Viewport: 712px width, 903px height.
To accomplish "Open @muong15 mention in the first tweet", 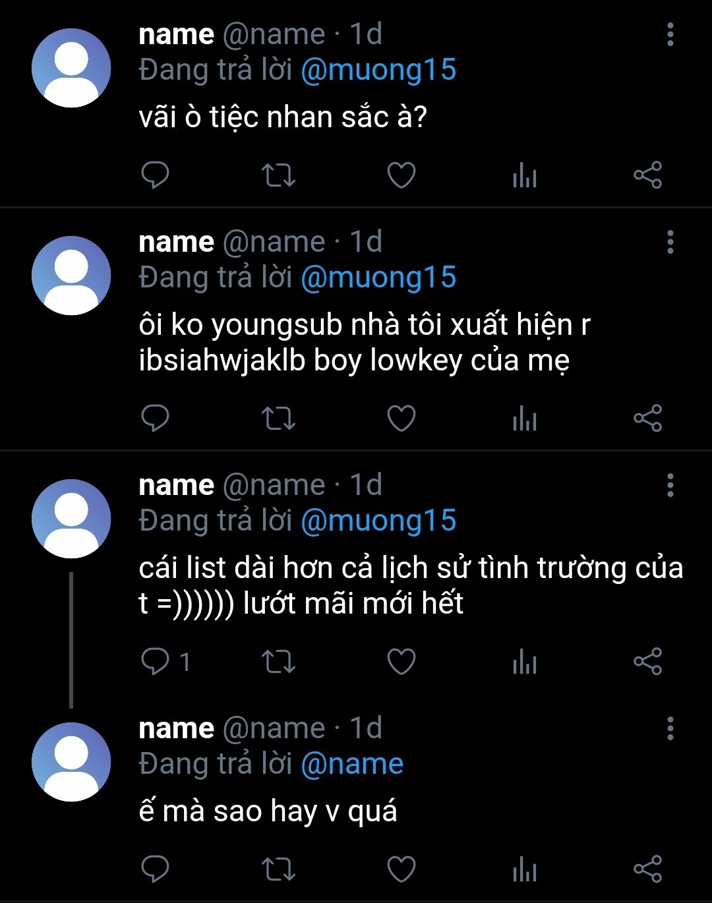I will pos(378,70).
